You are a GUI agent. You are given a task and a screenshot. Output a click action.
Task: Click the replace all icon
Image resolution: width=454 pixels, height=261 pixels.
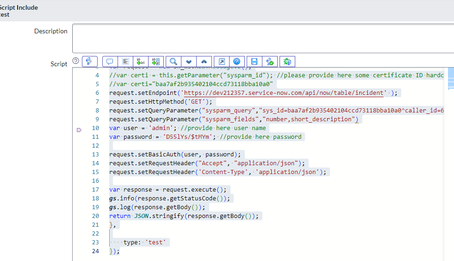[156, 62]
